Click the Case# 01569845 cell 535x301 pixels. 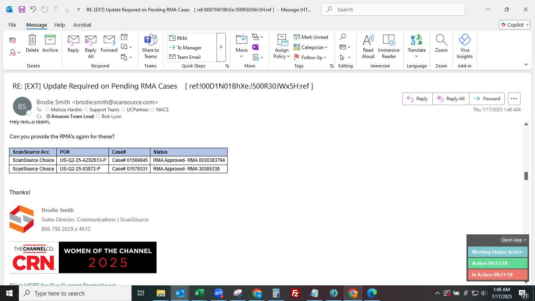[x=130, y=160]
